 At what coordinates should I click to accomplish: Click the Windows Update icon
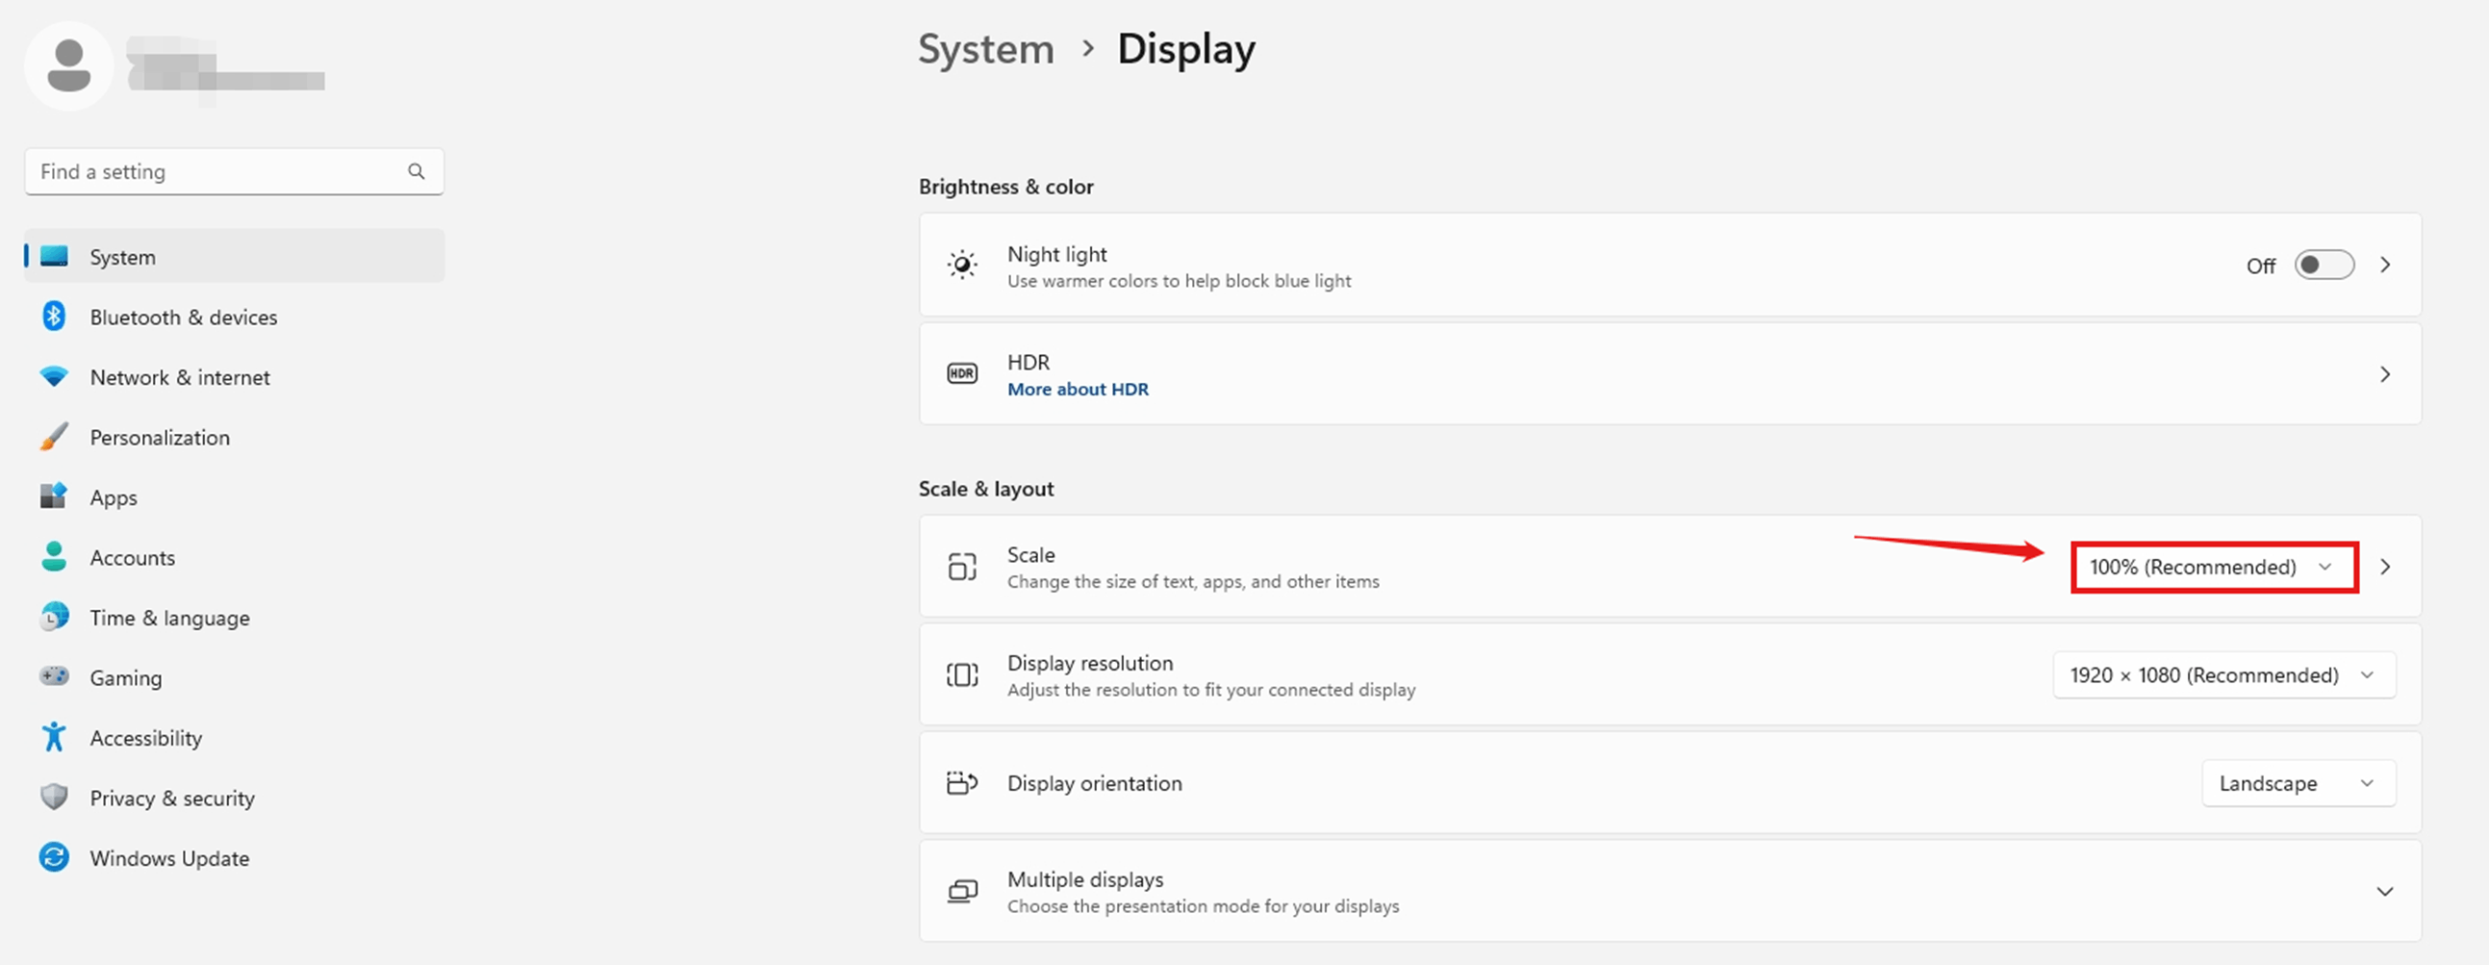(54, 857)
